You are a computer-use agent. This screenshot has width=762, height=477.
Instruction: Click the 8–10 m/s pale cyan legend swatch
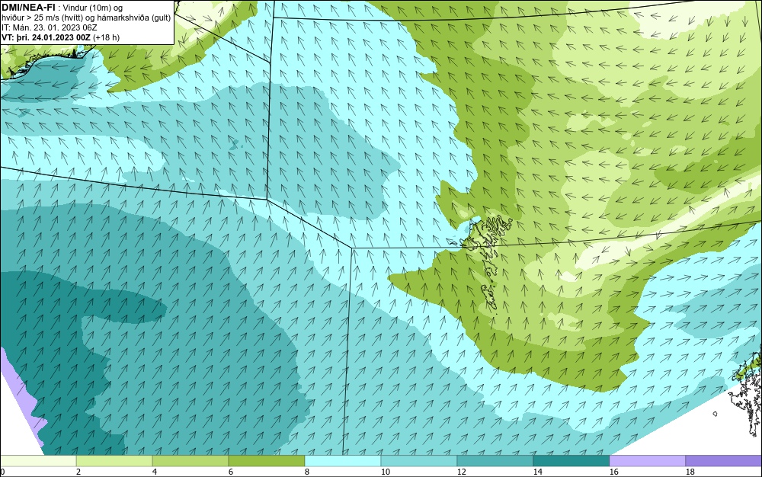point(343,460)
